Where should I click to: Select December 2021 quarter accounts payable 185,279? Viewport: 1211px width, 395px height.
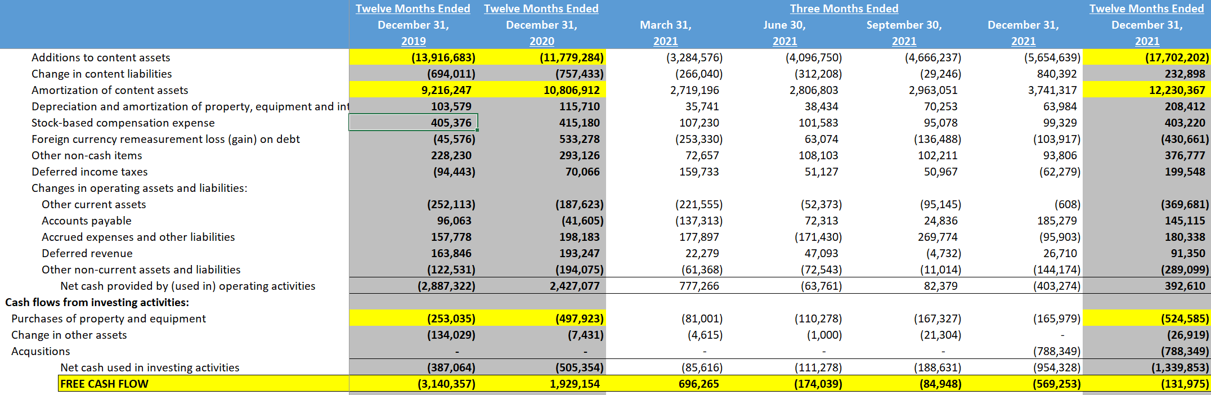point(1057,221)
